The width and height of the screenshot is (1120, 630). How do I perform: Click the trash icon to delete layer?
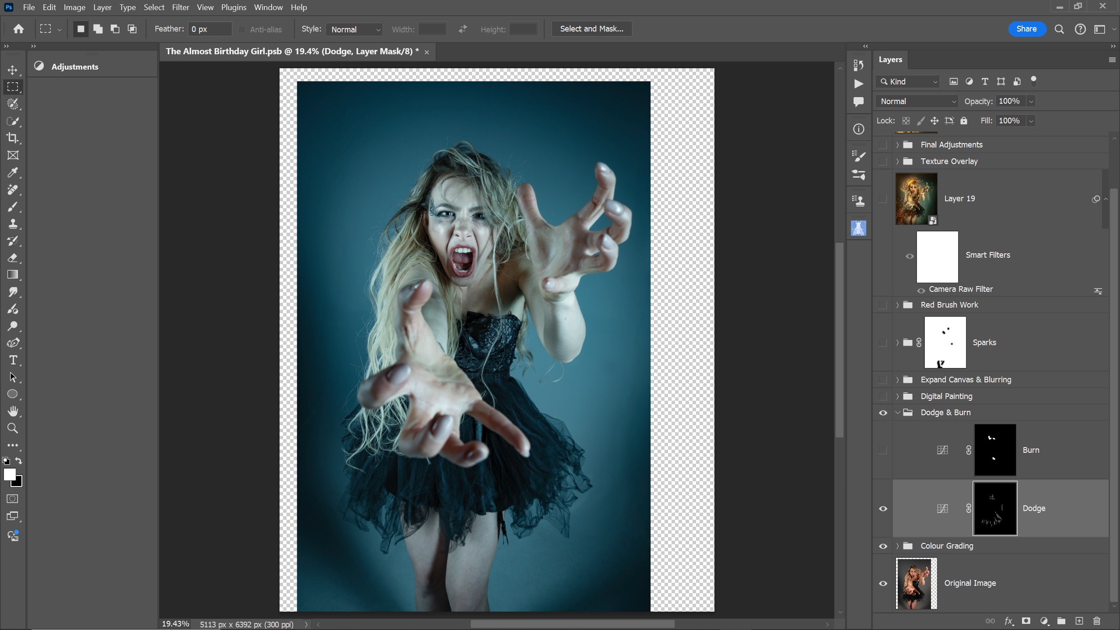(1096, 621)
